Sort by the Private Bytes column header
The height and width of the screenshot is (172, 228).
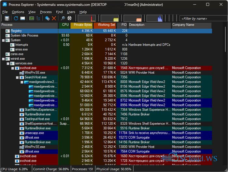(x=81, y=25)
